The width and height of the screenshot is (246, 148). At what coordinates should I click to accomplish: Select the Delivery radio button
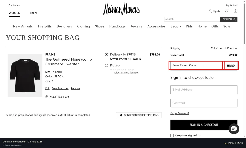tap(106, 54)
